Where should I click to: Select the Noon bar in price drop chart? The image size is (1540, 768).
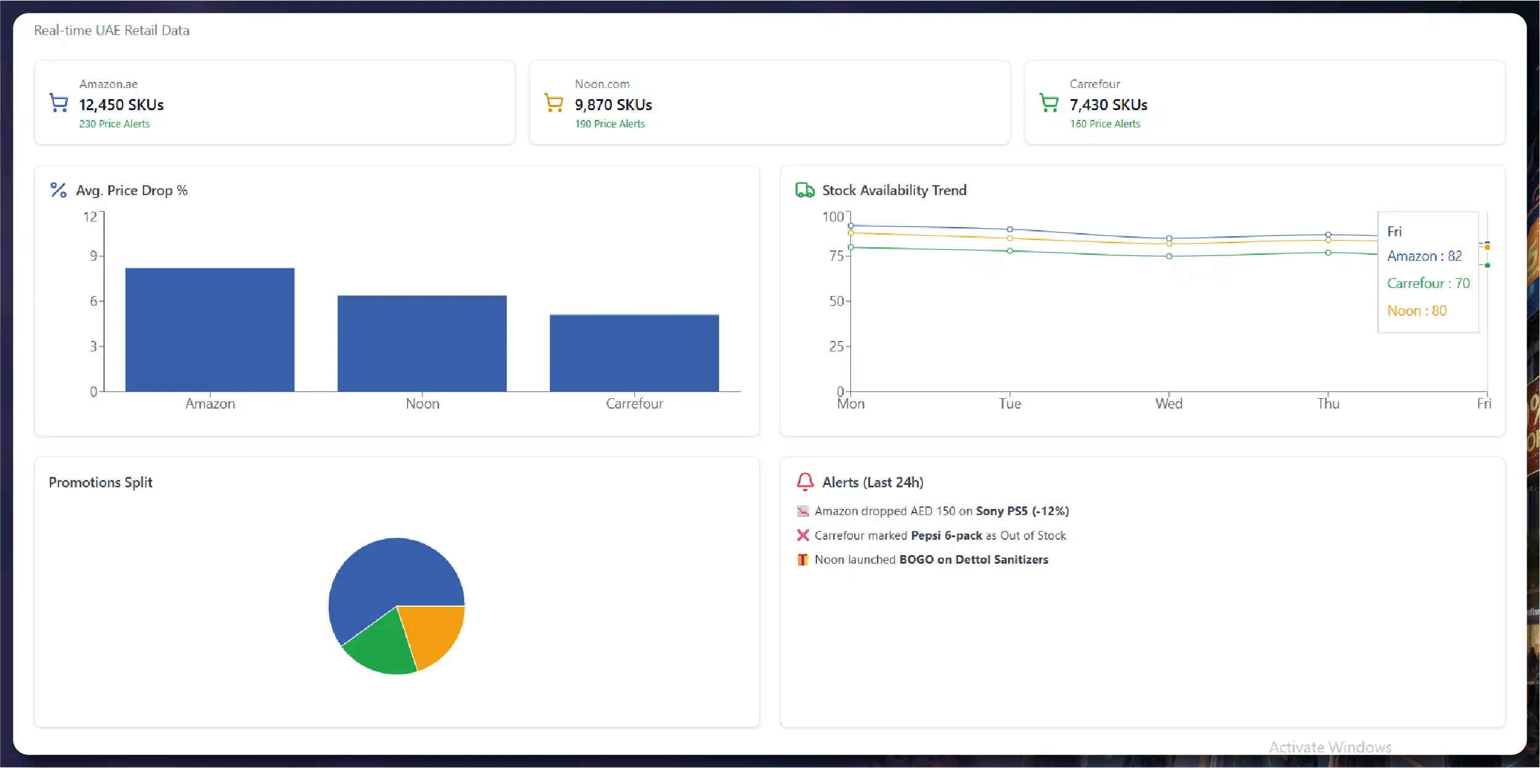pyautogui.click(x=422, y=343)
